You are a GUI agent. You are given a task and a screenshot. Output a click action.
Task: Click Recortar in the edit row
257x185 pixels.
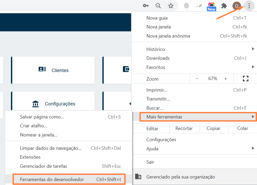coord(184,128)
